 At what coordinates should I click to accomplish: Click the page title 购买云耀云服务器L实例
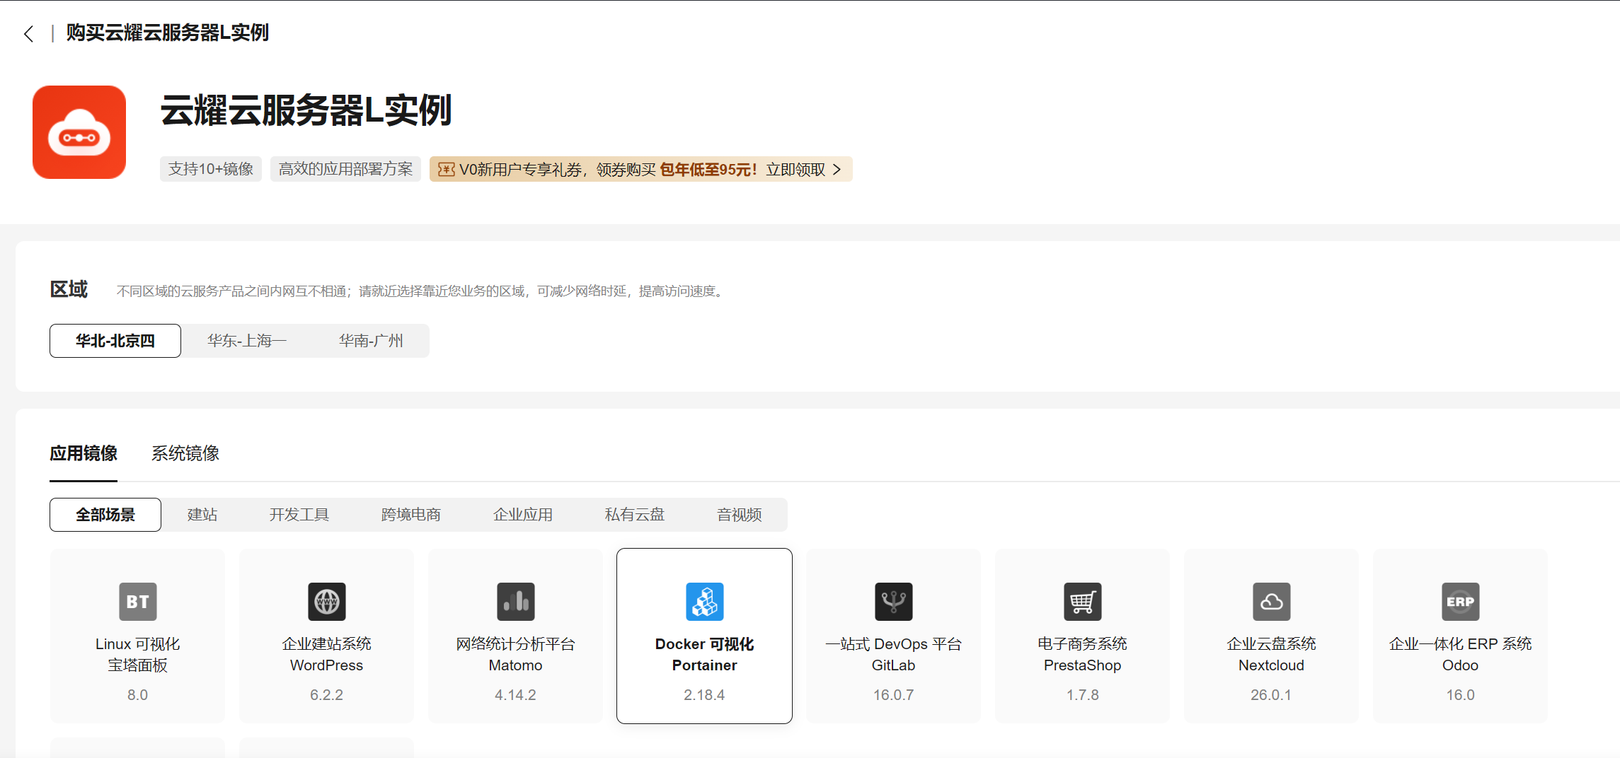pyautogui.click(x=168, y=33)
